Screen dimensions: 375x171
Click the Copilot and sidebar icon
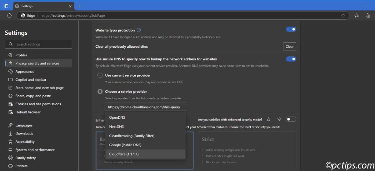pyautogui.click(x=11, y=79)
